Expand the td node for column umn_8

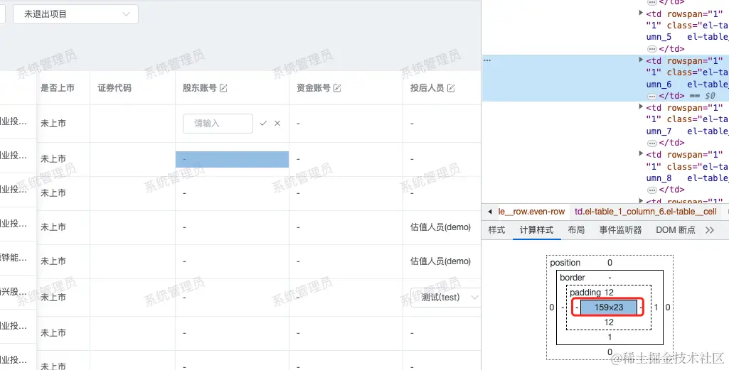click(x=641, y=153)
